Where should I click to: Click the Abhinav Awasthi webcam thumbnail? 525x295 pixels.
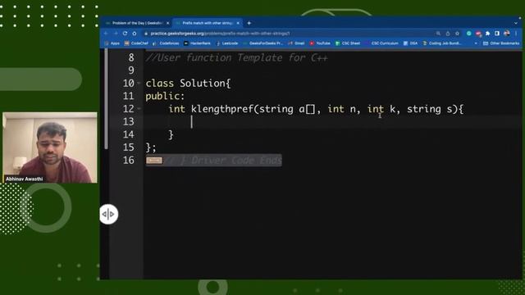click(x=50, y=147)
